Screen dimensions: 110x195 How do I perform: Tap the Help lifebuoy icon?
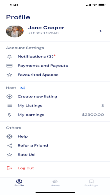(x=9, y=136)
